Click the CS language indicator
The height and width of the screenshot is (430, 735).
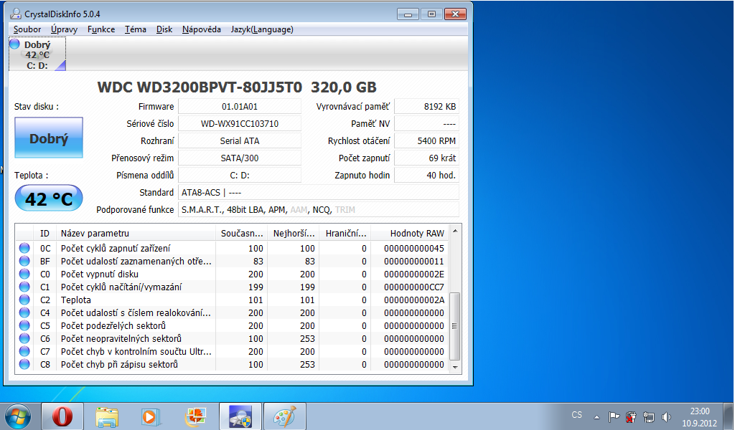(576, 415)
